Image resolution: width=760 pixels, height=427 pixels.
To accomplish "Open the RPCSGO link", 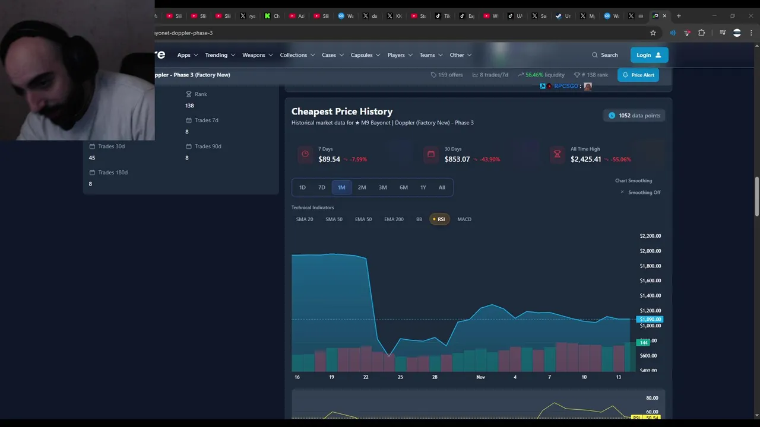I will [566, 86].
